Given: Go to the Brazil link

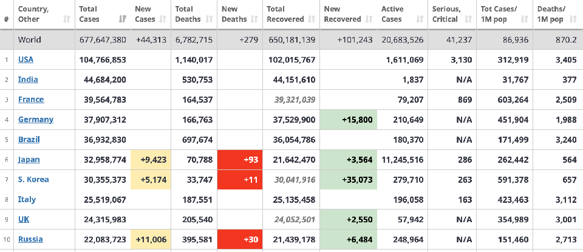Looking at the screenshot, I should (29, 140).
